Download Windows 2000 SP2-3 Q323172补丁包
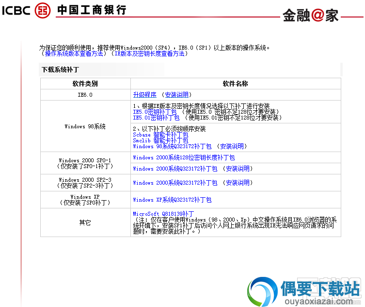The width and height of the screenshot is (365, 307). [175, 183]
